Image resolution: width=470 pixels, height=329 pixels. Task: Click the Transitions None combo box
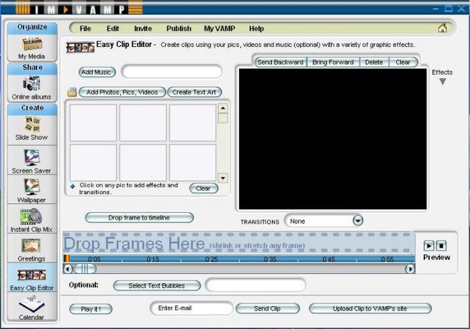[323, 221]
